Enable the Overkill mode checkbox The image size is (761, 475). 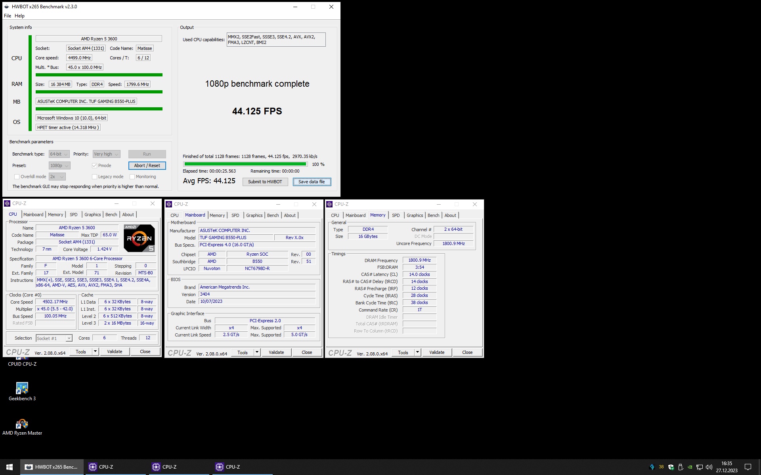coord(17,177)
